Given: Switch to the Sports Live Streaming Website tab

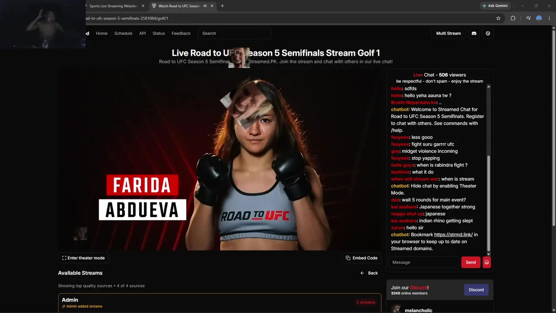Looking at the screenshot, I should [113, 6].
